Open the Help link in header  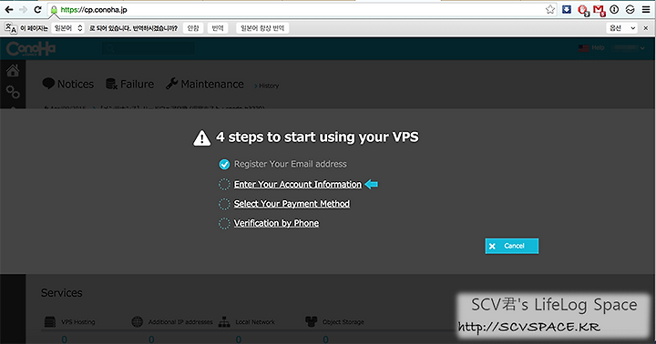click(x=598, y=47)
